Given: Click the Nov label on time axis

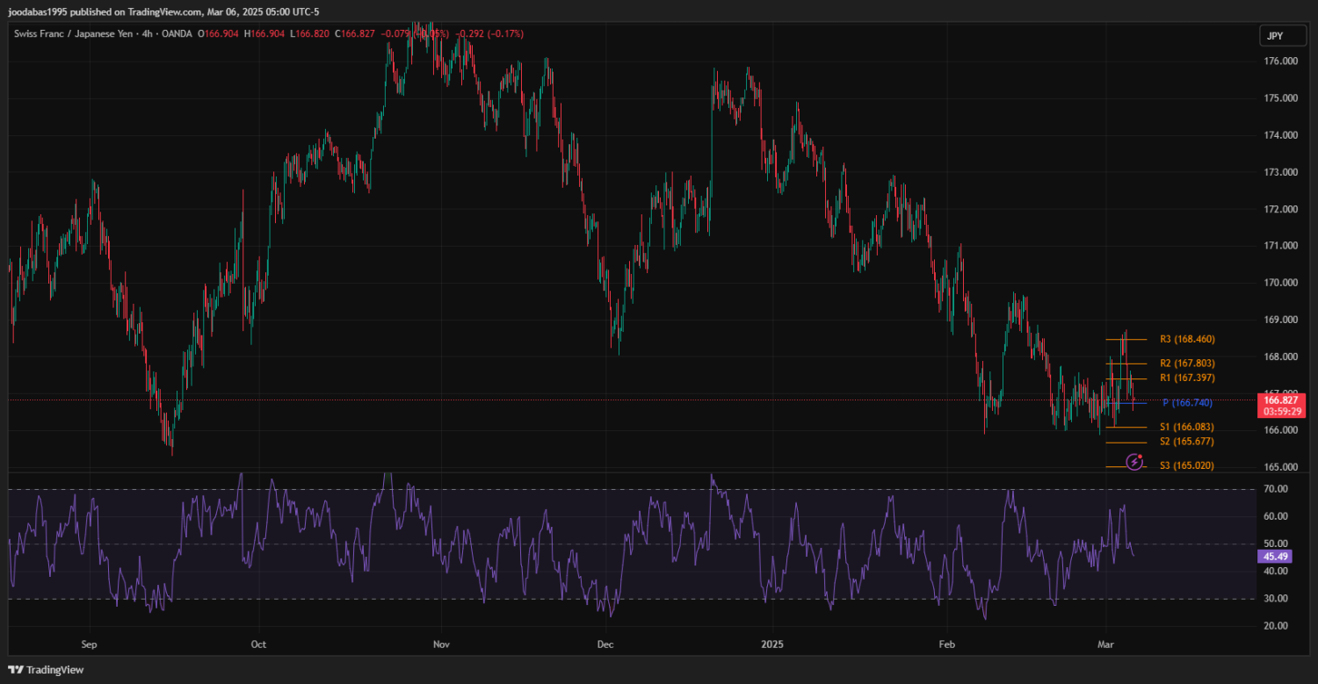Looking at the screenshot, I should (441, 644).
